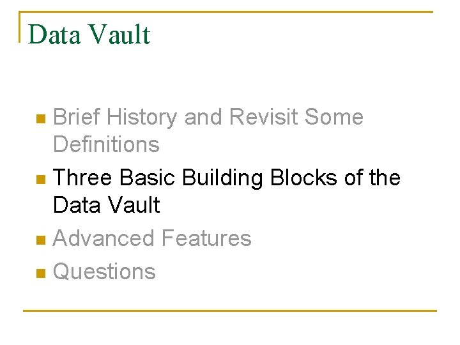Click the word Some in first bullet
This screenshot has width=460, height=345.
(x=334, y=116)
